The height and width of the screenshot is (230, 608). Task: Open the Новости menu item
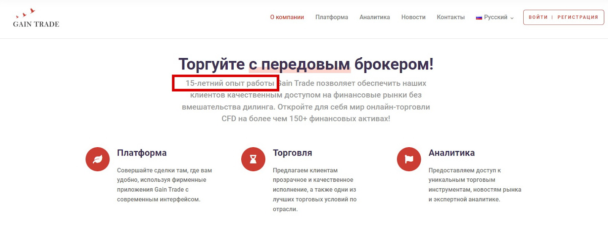[413, 17]
